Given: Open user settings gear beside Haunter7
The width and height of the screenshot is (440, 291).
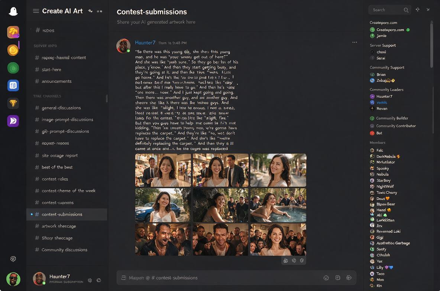Looking at the screenshot, I should [x=90, y=280].
